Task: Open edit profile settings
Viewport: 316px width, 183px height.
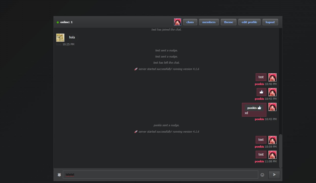Action: click(x=249, y=22)
